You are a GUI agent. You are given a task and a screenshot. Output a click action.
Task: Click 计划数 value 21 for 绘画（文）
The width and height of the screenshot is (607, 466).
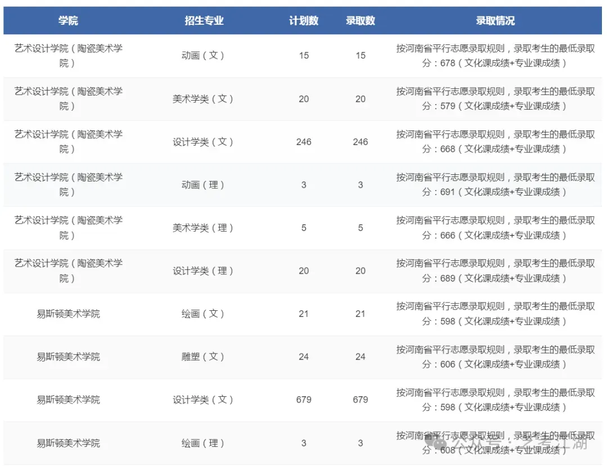tap(304, 314)
